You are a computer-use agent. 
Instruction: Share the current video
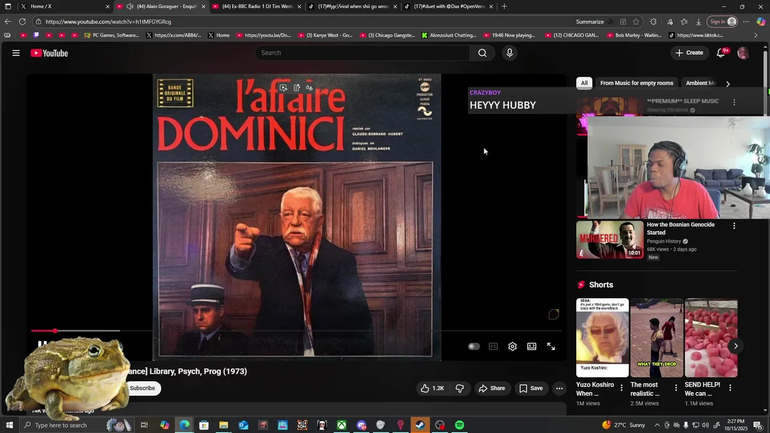(491, 388)
